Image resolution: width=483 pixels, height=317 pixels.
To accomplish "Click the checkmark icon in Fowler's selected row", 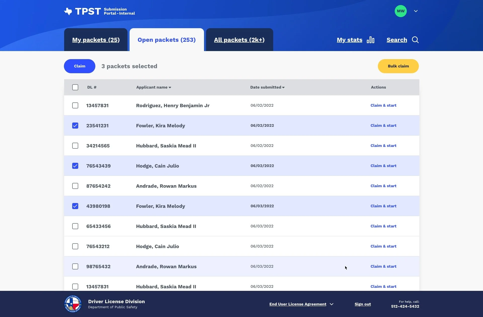I will coord(75,125).
